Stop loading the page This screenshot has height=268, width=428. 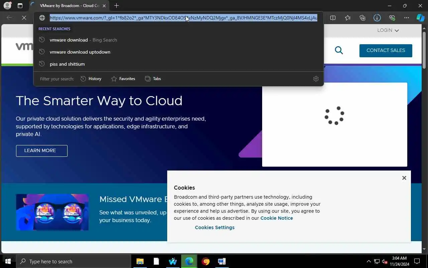pos(24,18)
